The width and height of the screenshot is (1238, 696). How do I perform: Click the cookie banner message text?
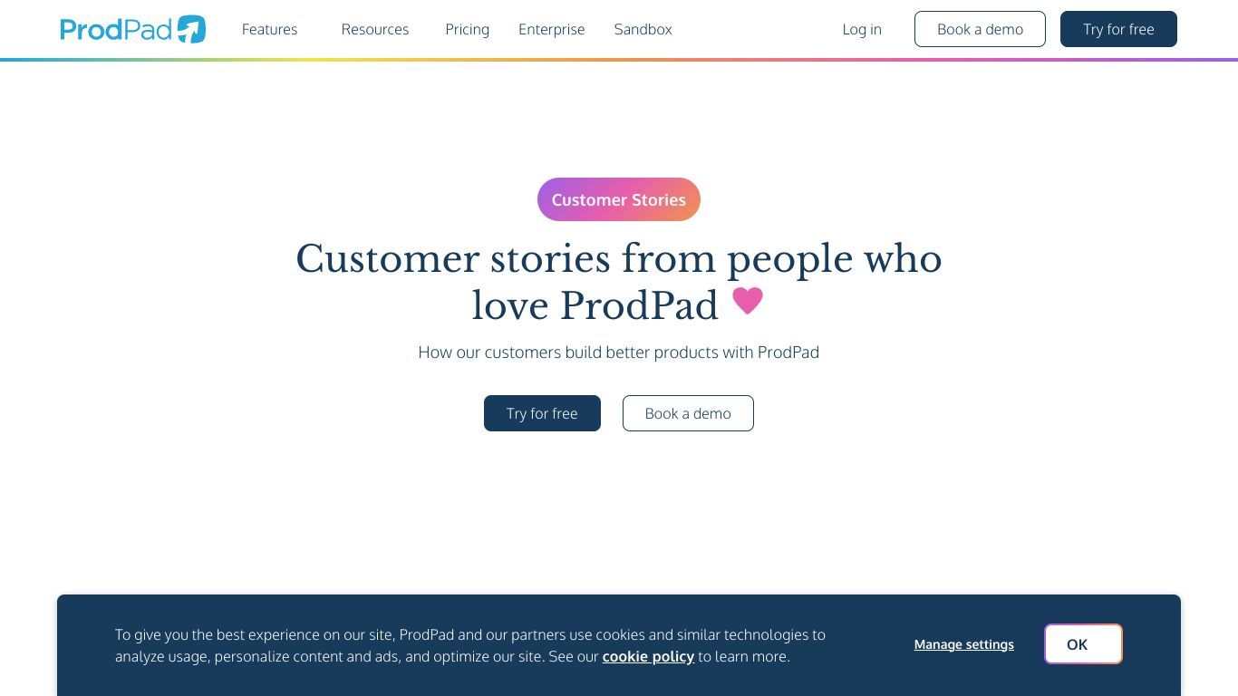click(470, 645)
